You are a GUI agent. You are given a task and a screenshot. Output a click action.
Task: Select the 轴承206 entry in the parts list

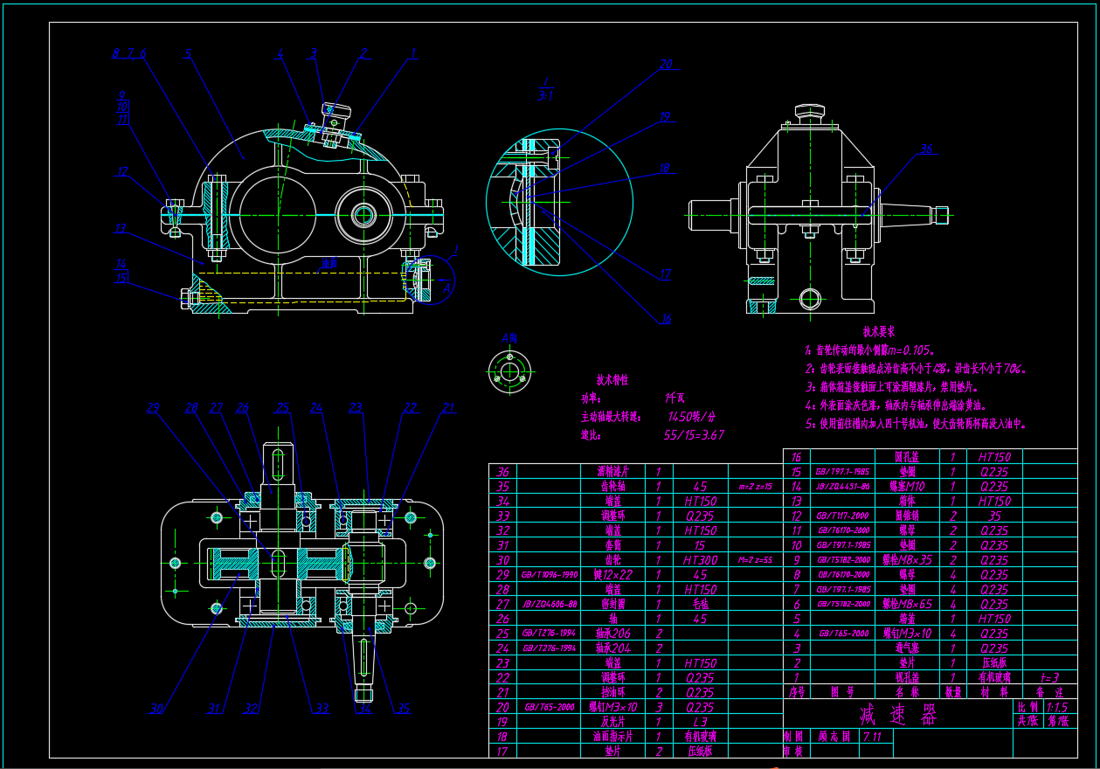click(612, 634)
